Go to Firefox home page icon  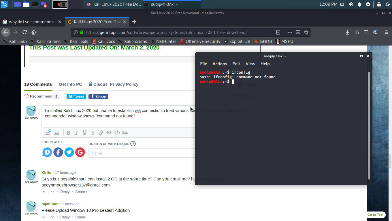point(34,32)
